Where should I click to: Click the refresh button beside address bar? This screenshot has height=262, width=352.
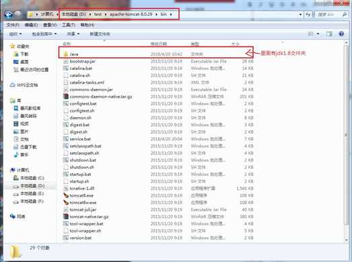tap(308, 15)
